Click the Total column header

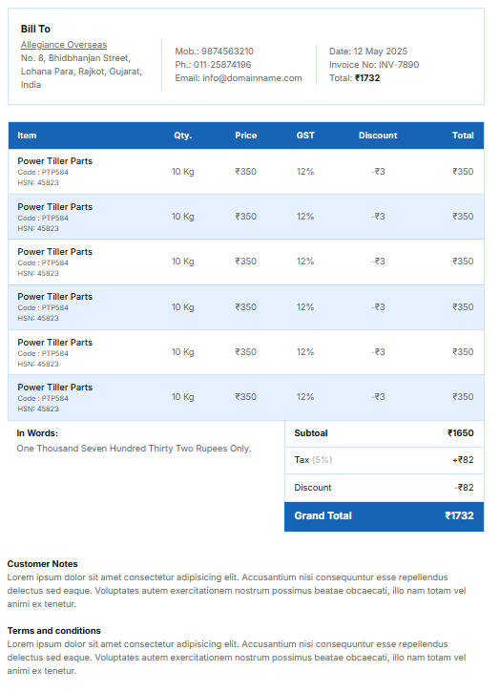tap(463, 136)
